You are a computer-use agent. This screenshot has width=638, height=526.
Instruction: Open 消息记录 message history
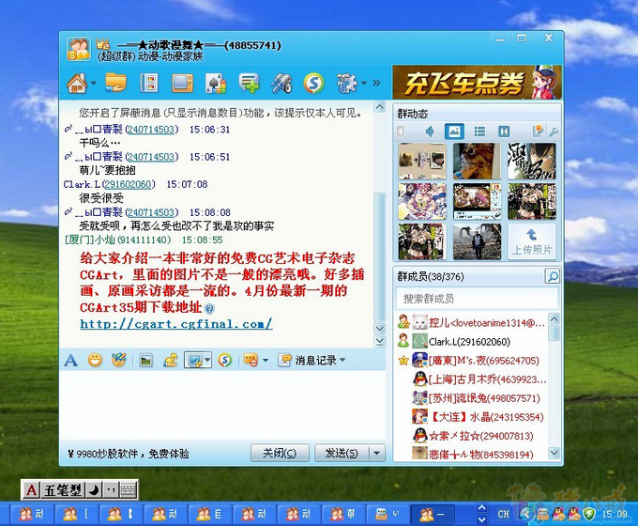coord(308,360)
